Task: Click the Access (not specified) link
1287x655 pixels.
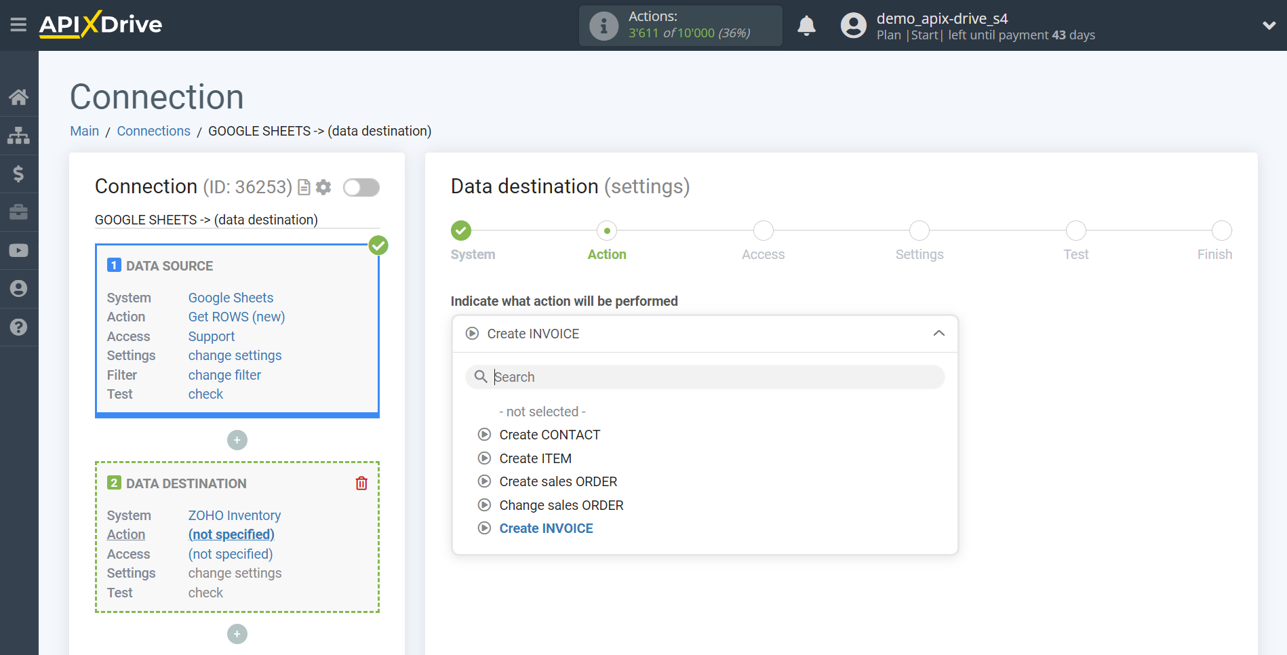Action: [x=231, y=554]
